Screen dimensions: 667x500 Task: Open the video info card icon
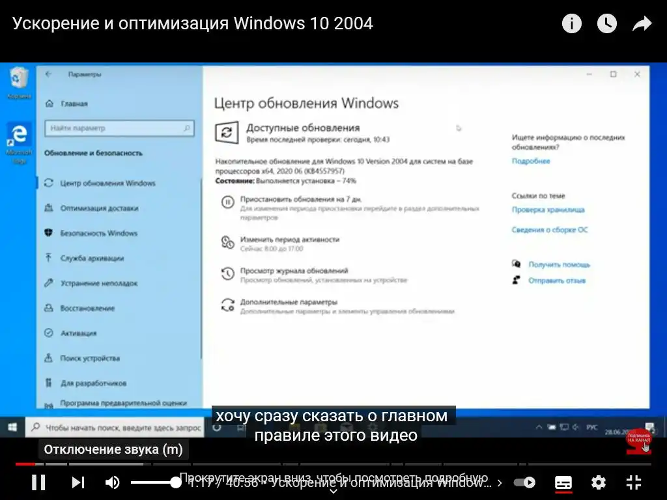point(571,23)
